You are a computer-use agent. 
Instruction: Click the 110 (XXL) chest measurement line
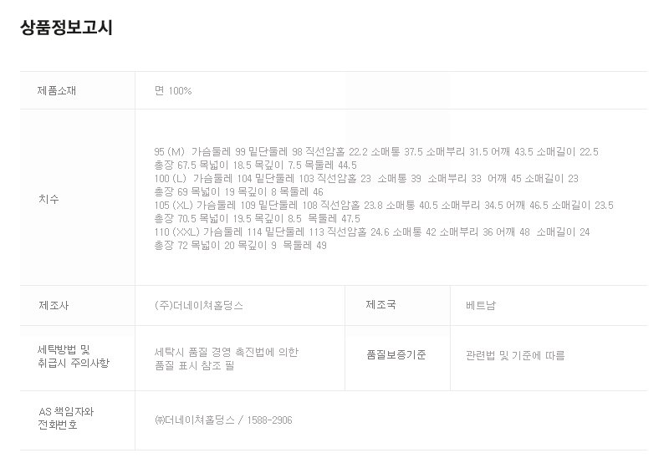372,232
